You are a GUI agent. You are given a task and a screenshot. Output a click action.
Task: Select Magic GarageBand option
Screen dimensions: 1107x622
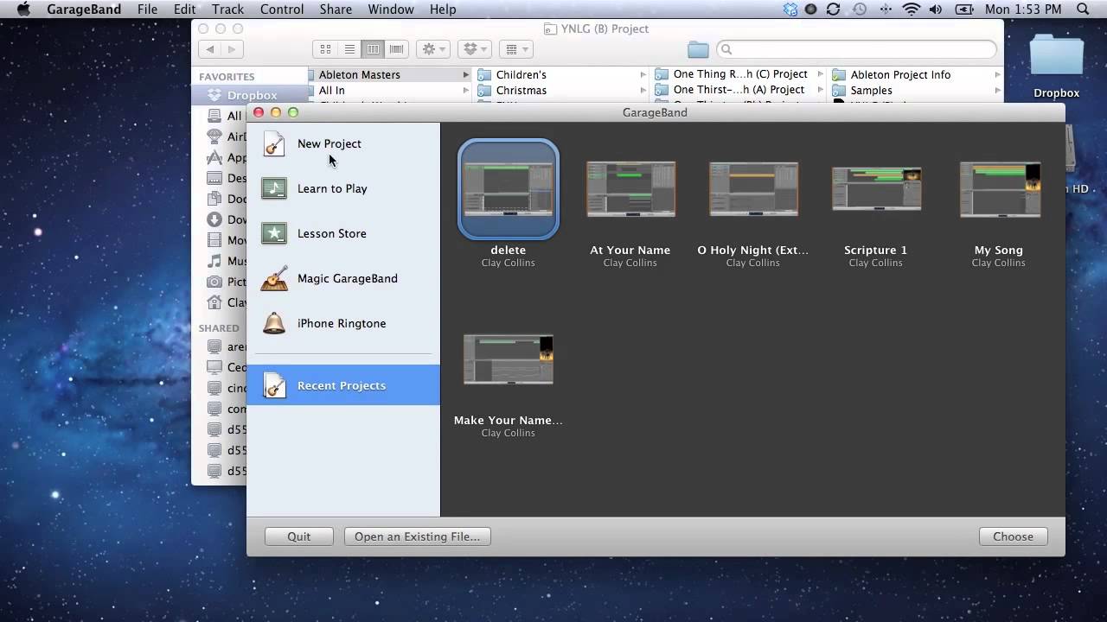(x=343, y=278)
